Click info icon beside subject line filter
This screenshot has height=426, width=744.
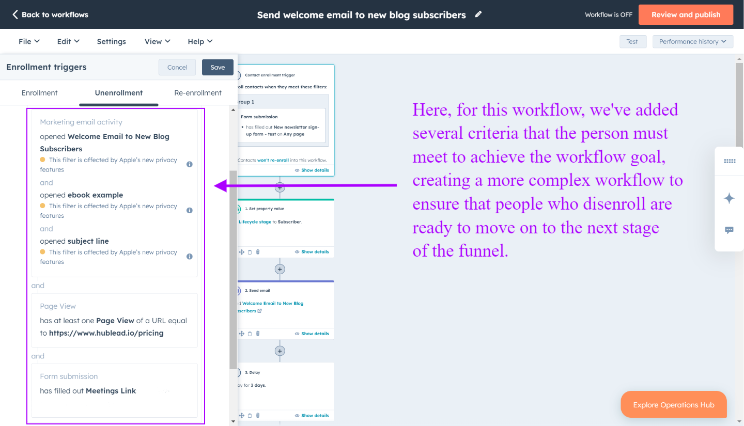click(x=190, y=256)
